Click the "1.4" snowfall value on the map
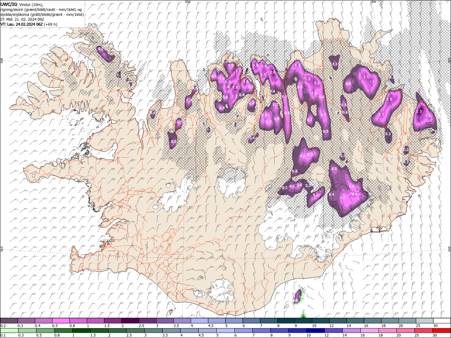Viewport: 451px width, 338px height. [x=227, y=87]
